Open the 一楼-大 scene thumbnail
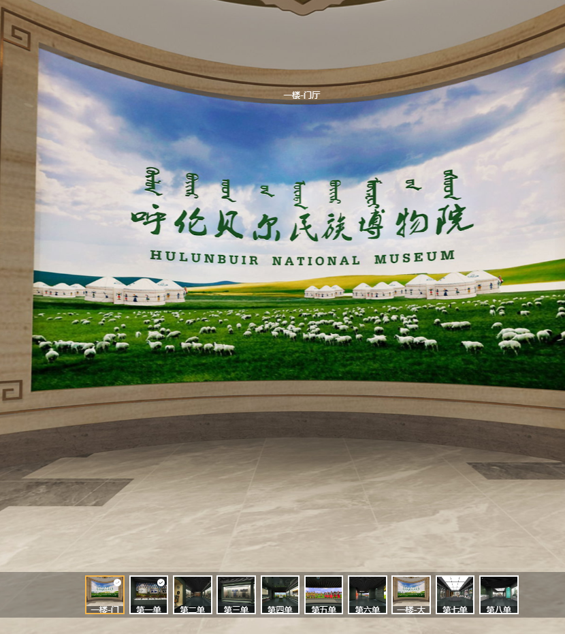 click(x=411, y=594)
